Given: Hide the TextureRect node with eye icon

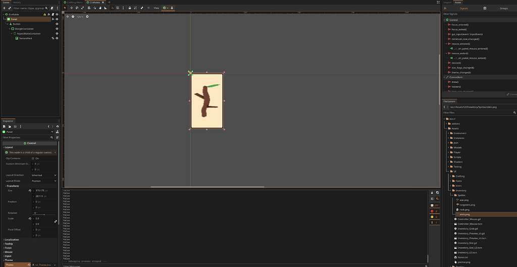Looking at the screenshot, I should click(57, 38).
